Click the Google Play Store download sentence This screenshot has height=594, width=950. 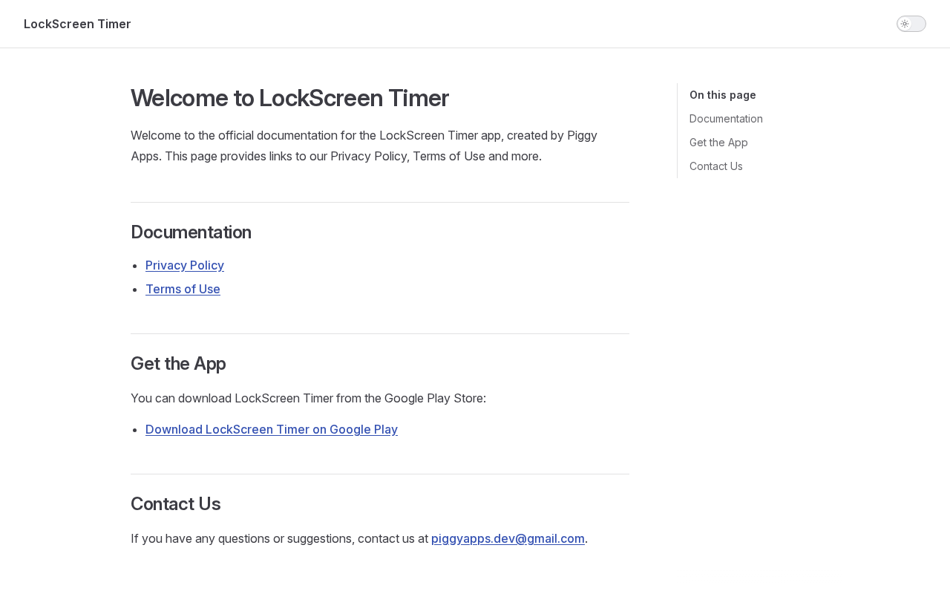point(308,398)
